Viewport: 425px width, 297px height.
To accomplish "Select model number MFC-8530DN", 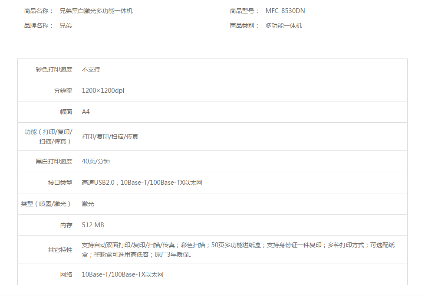I will click(285, 11).
